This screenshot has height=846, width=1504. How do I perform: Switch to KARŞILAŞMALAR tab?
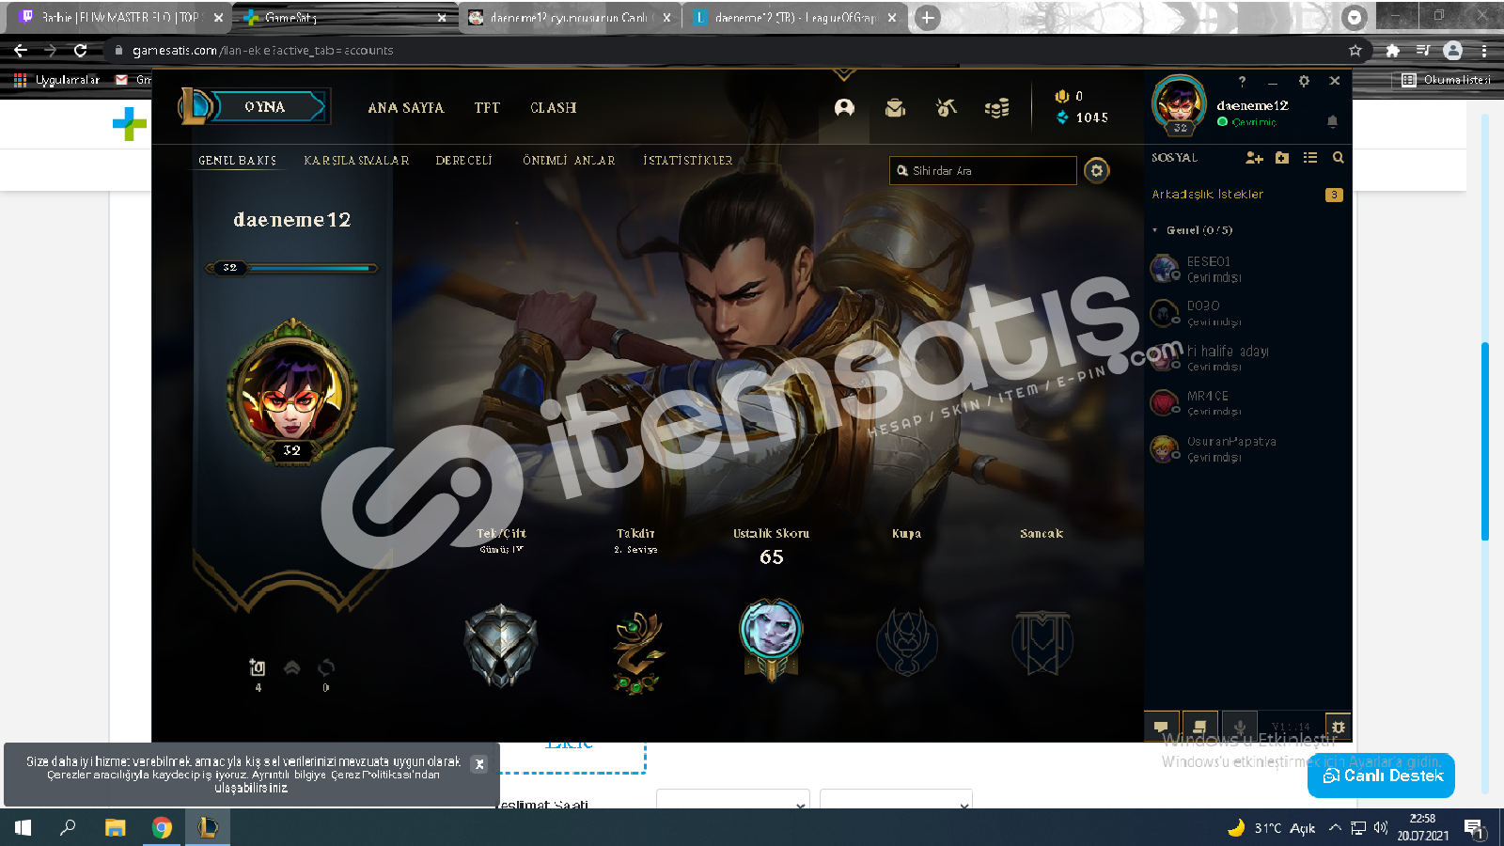pos(356,161)
